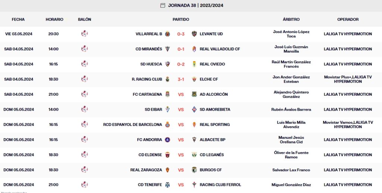Click the Real Oviedo club badge
This screenshot has height=193, width=382.
click(x=194, y=64)
